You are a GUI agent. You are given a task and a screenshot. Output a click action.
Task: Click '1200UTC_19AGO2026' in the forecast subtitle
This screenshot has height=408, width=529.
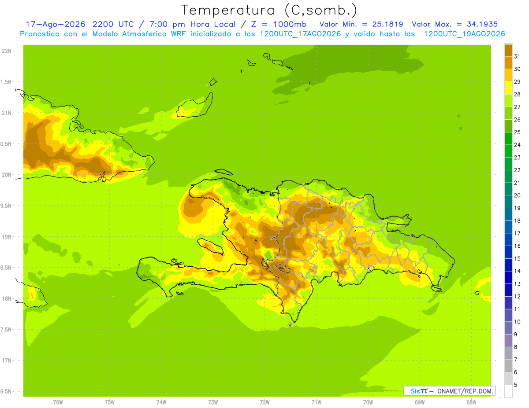point(464,34)
